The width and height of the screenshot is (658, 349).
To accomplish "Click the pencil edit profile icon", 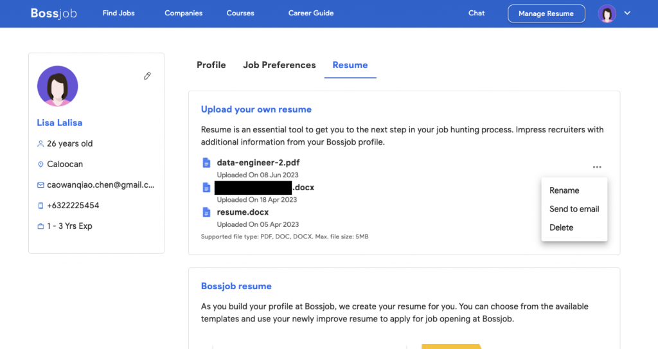I will click(147, 76).
